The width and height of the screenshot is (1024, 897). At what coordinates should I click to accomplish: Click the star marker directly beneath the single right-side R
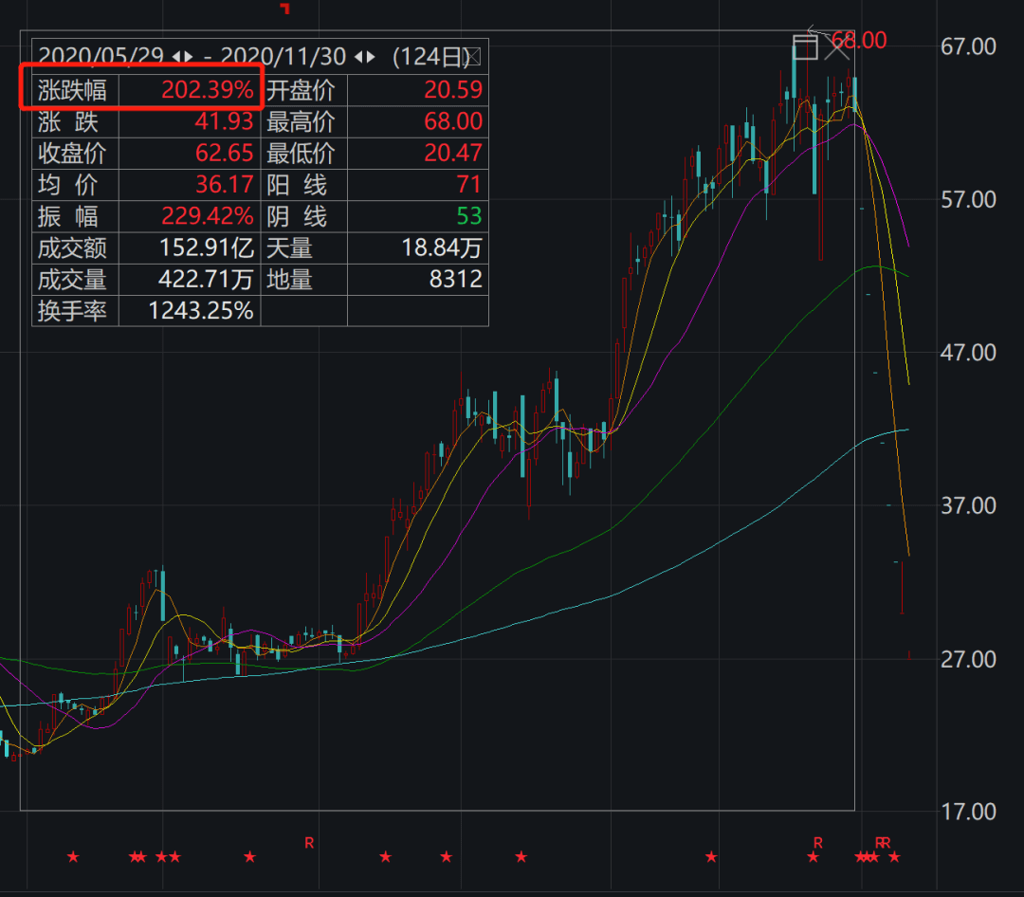point(814,856)
